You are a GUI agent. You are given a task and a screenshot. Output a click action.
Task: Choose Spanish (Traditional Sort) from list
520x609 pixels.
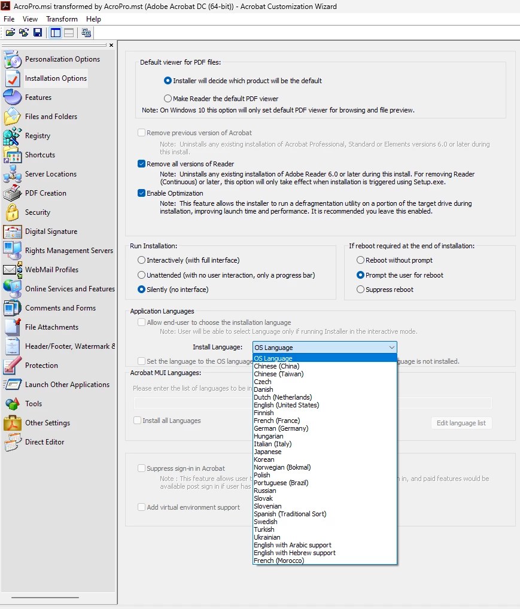coord(325,514)
